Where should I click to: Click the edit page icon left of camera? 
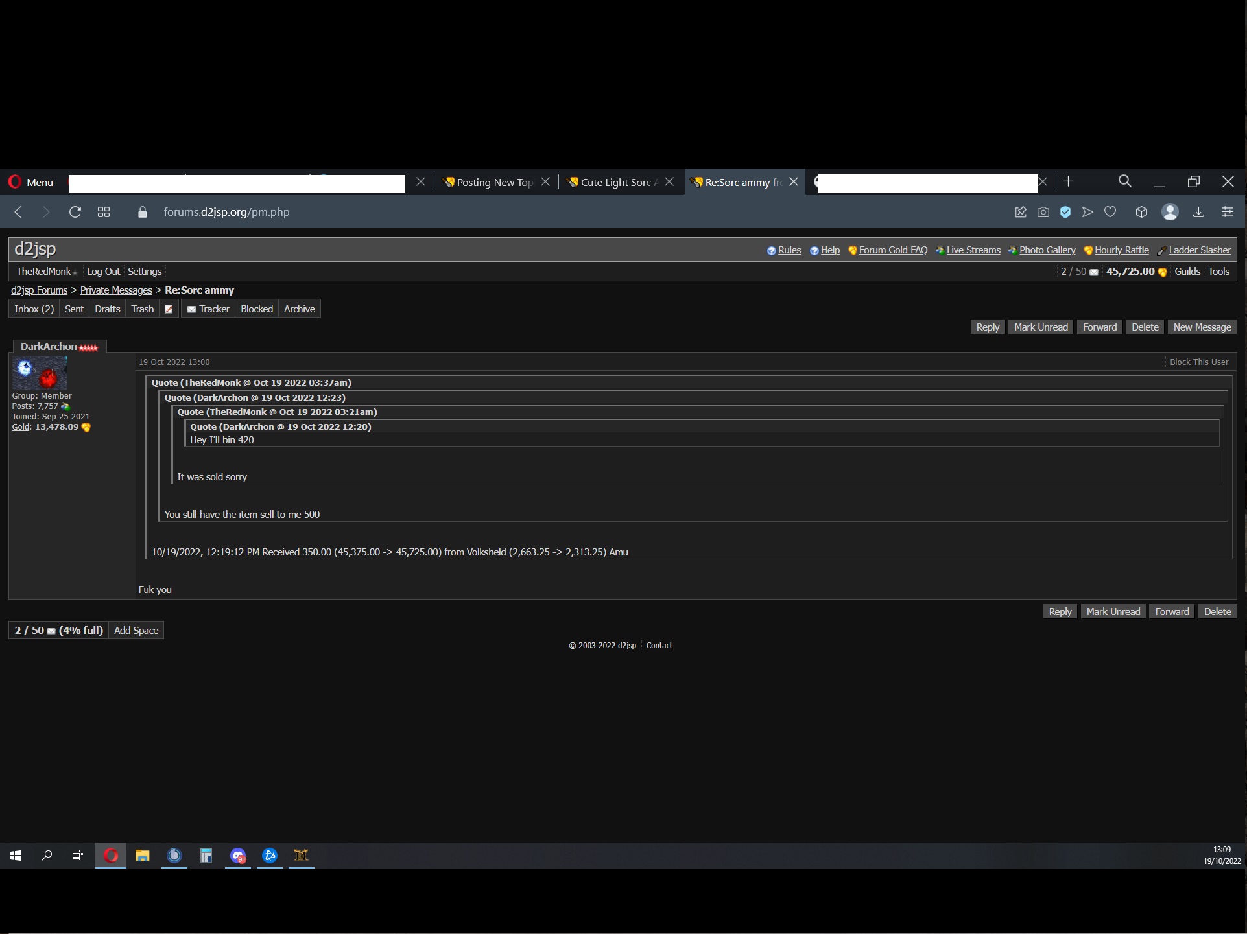(1021, 212)
